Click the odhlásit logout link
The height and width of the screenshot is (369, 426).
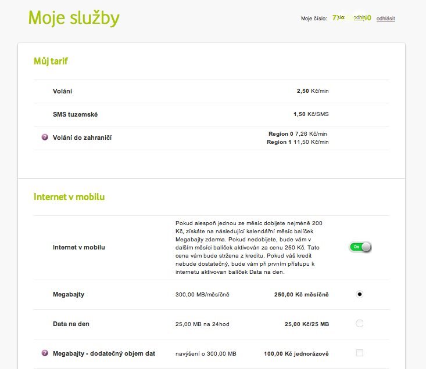pyautogui.click(x=385, y=19)
